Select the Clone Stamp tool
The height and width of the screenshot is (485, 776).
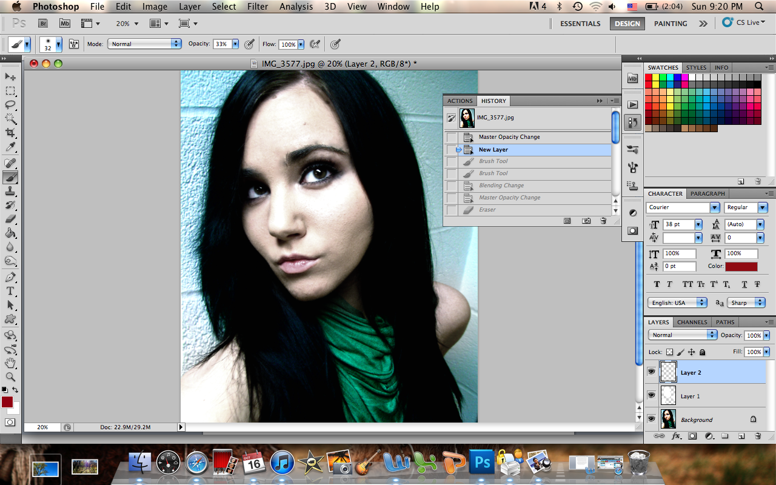[x=10, y=191]
